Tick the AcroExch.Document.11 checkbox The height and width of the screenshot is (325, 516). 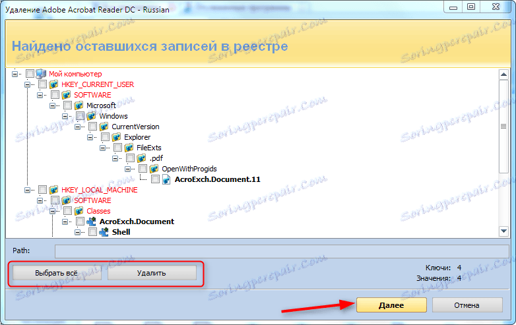point(155,179)
